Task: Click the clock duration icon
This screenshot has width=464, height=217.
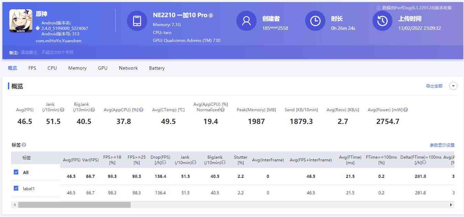Action: pyautogui.click(x=315, y=21)
